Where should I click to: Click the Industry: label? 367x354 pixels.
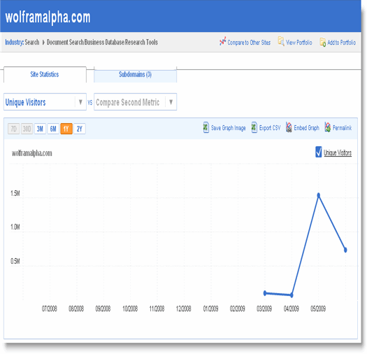tap(14, 43)
